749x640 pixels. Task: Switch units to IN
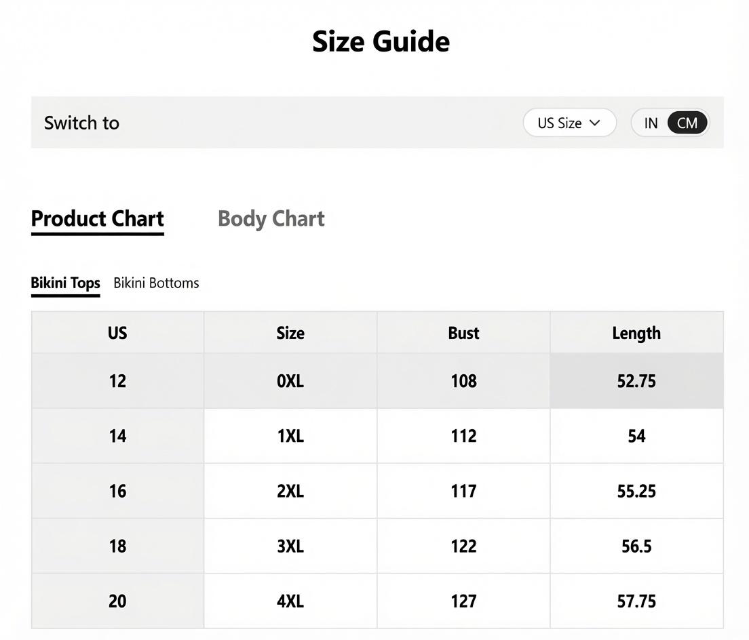tap(651, 123)
